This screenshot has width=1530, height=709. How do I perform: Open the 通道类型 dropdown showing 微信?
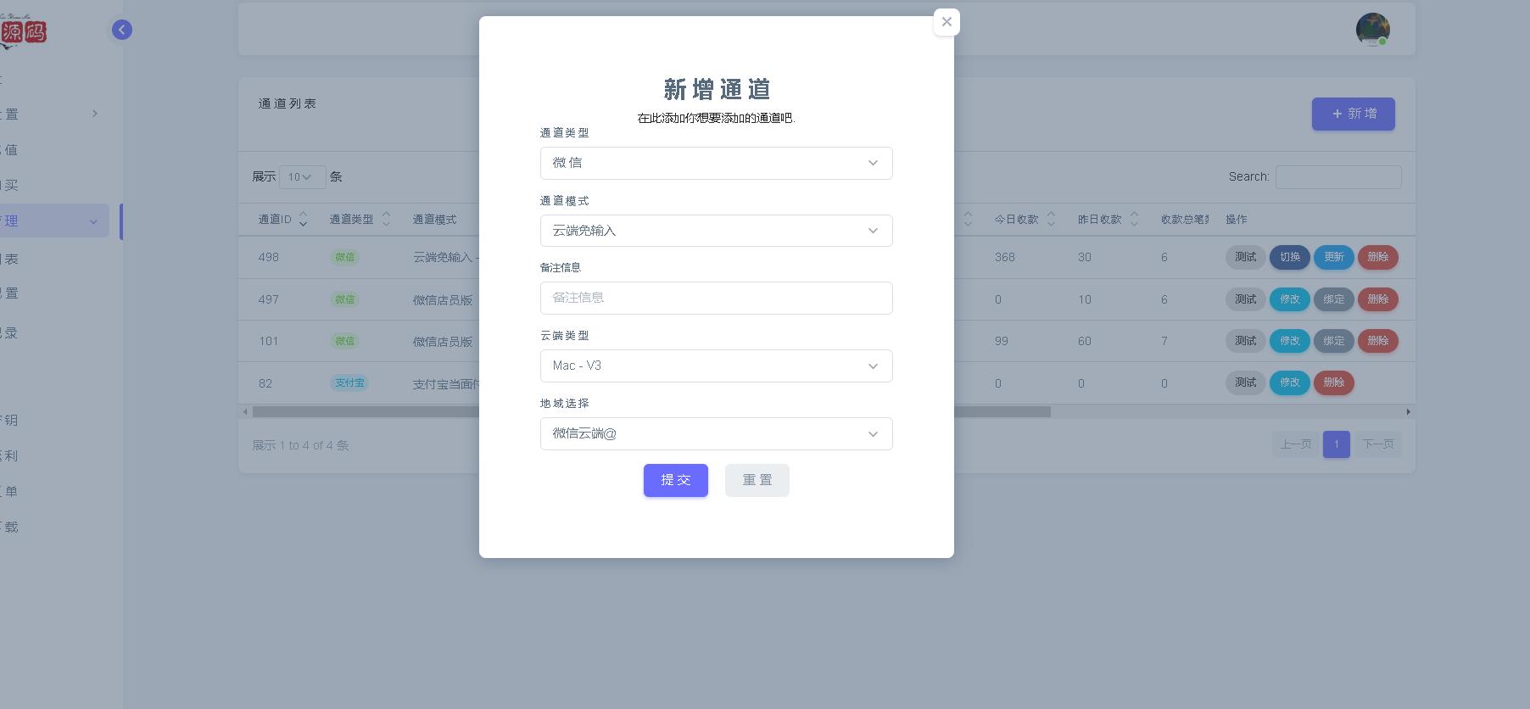(x=716, y=163)
